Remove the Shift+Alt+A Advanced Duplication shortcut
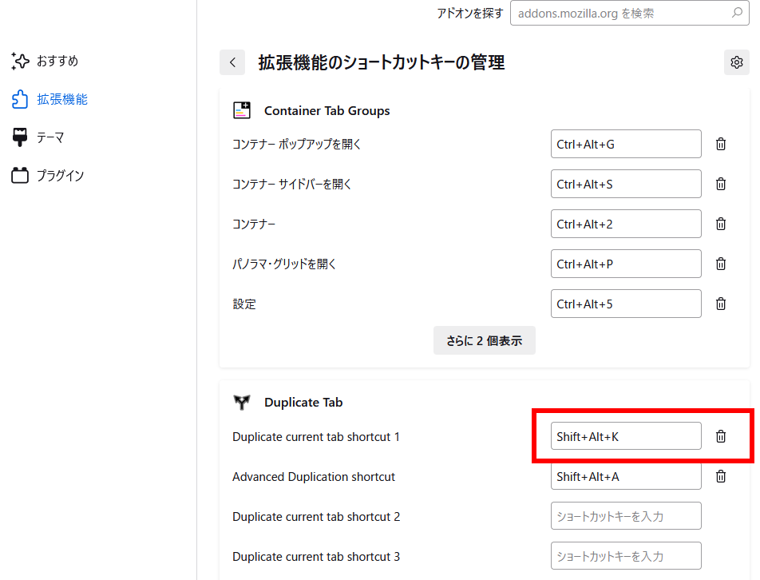Viewport: 760px width, 580px height. click(721, 476)
